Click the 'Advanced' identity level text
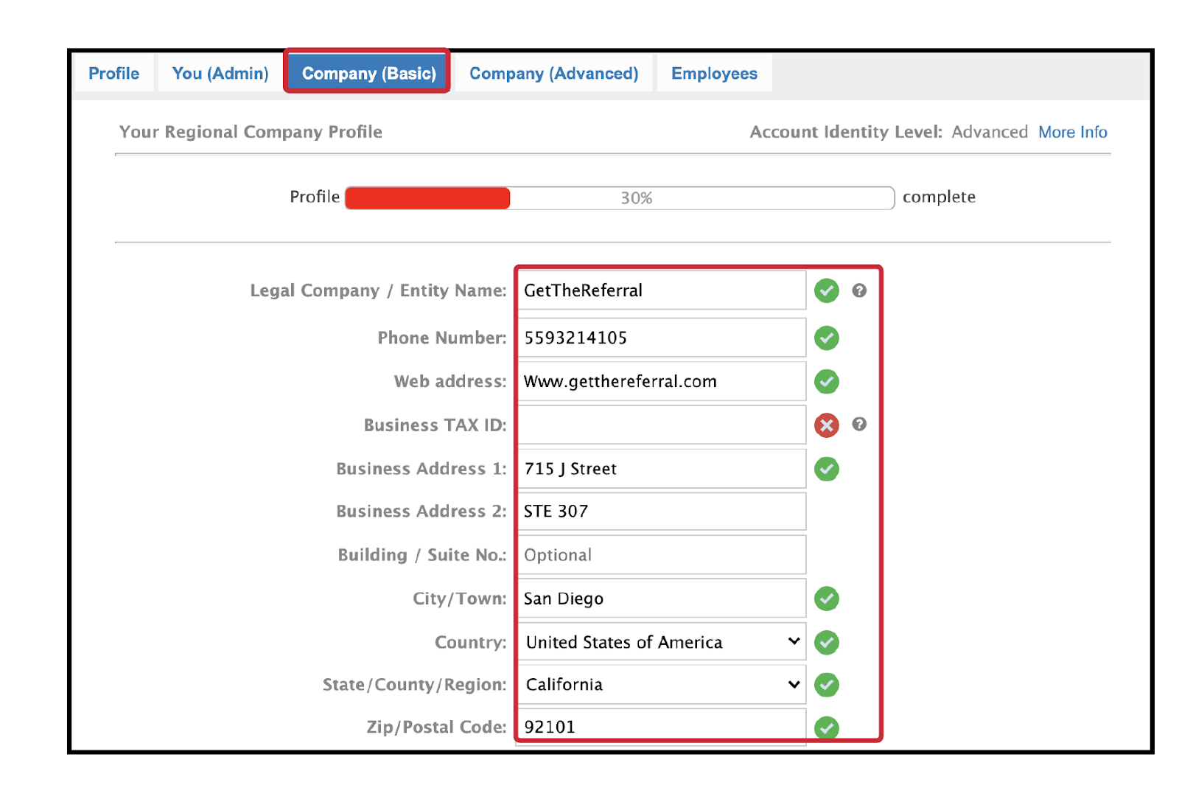1179x802 pixels. click(x=990, y=132)
